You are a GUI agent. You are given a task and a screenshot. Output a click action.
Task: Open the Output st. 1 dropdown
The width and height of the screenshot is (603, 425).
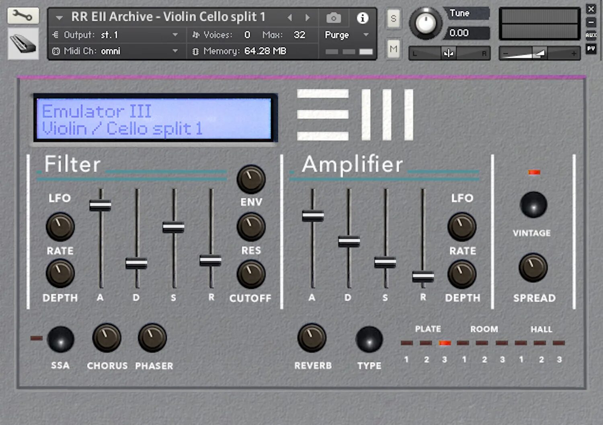tap(175, 35)
